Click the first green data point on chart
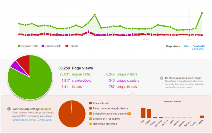 click(x=19, y=24)
